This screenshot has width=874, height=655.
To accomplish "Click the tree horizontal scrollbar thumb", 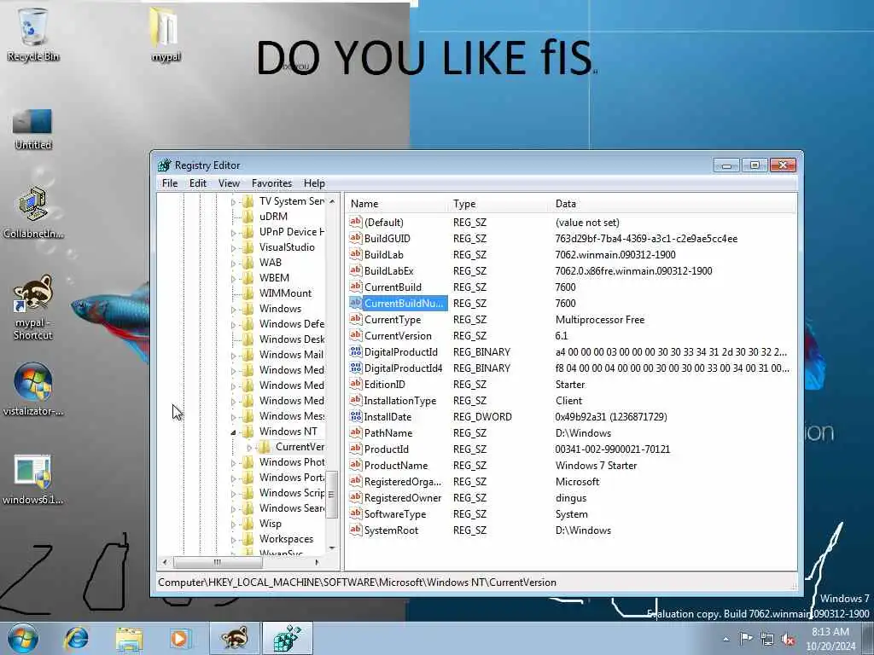I will click(217, 562).
